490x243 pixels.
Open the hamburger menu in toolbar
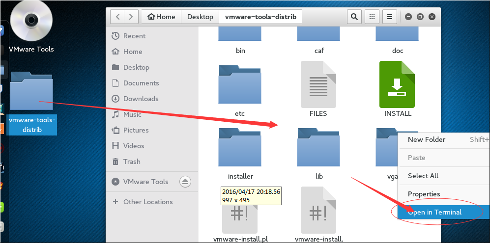click(x=390, y=17)
